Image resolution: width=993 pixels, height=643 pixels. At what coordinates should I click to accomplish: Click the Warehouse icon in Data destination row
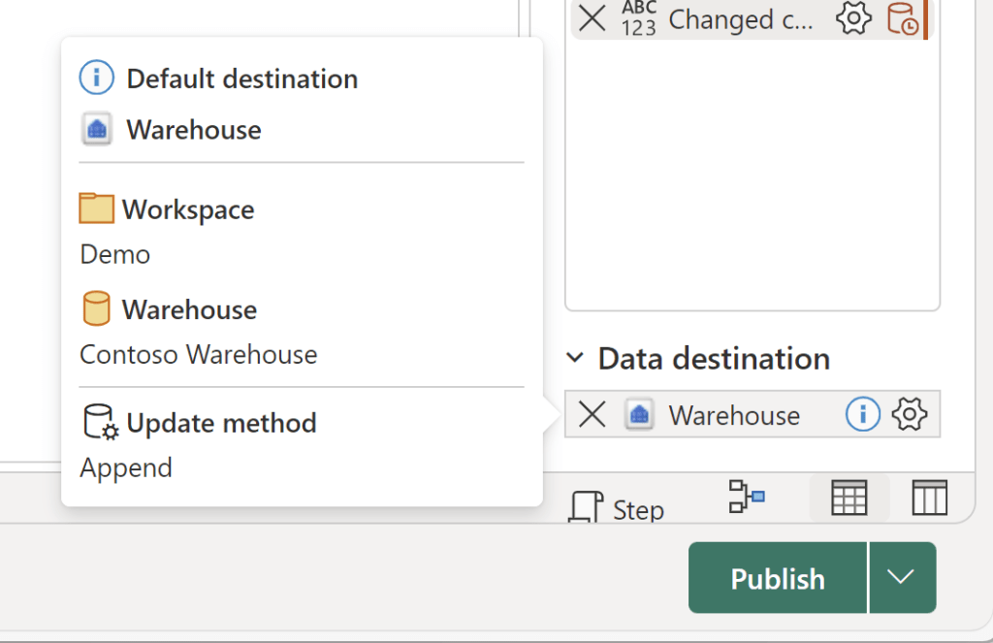pos(638,415)
